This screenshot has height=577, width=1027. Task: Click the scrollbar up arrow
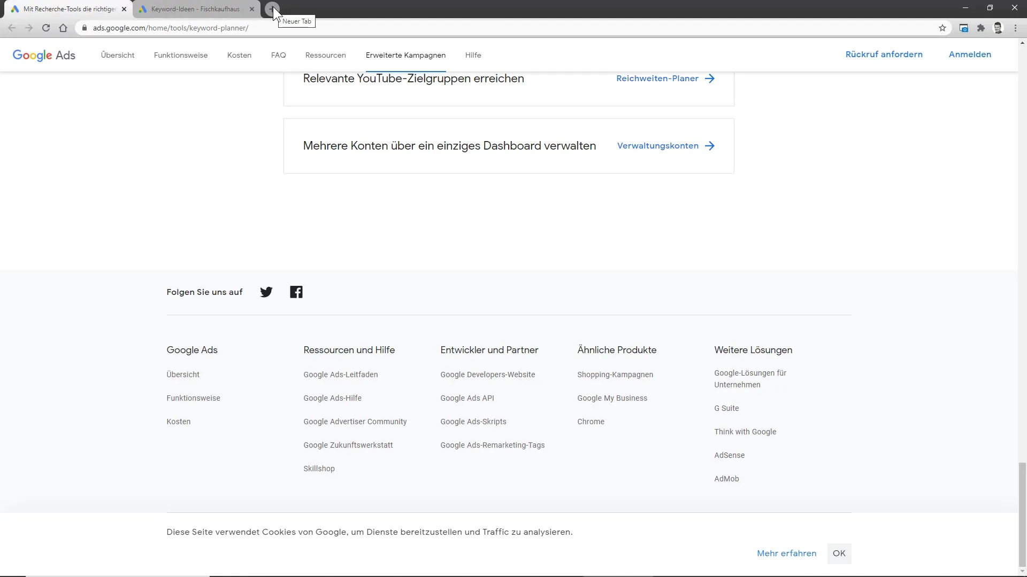coord(1022,42)
